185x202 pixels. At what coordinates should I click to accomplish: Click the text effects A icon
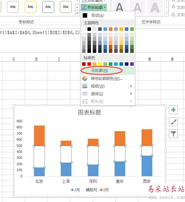(x=173, y=14)
